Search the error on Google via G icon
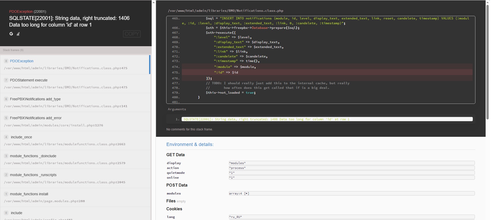The width and height of the screenshot is (491, 220). (11, 34)
